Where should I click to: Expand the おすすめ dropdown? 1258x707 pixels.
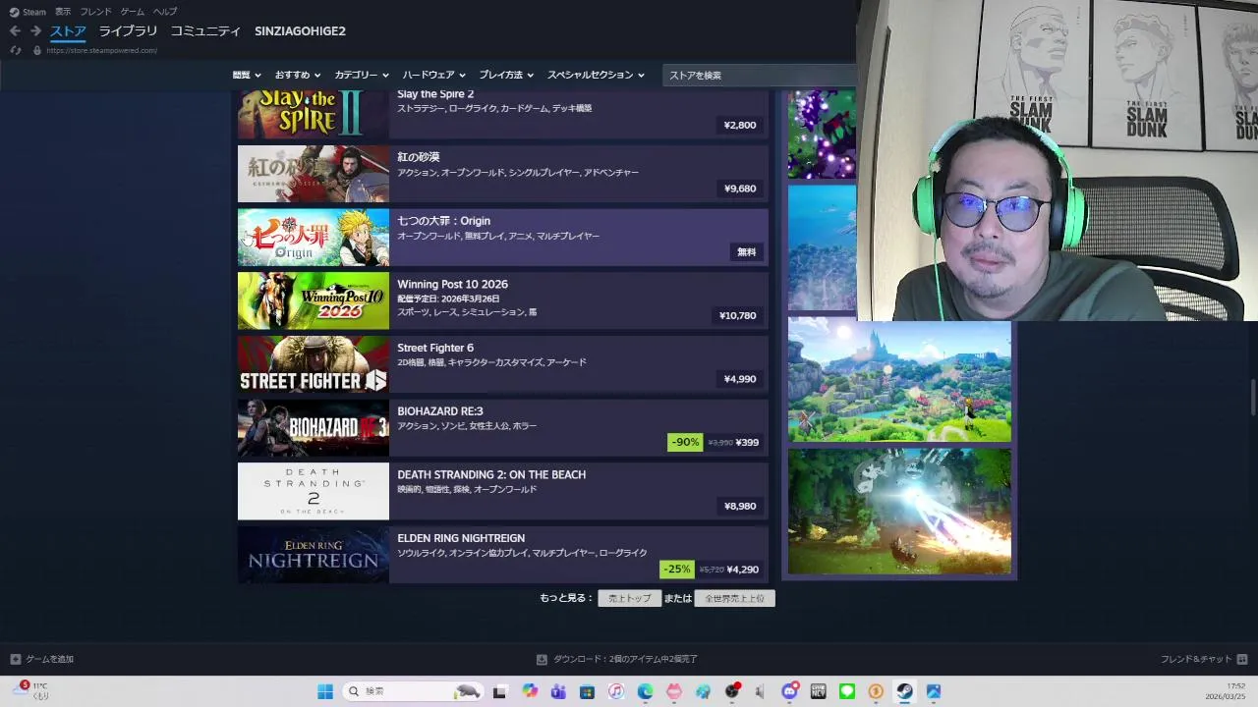298,75
